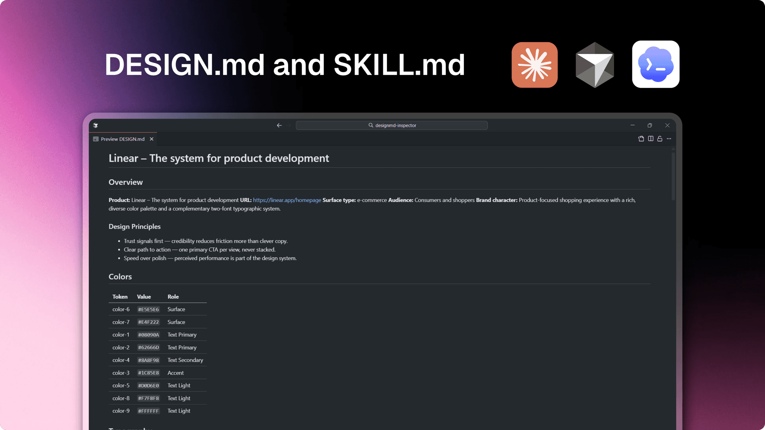Click the #E5E5E6 value
765x430 pixels.
tap(148, 309)
